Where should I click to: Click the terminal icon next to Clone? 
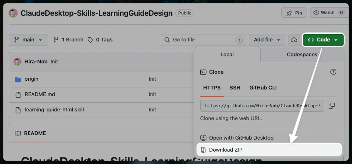(x=203, y=72)
